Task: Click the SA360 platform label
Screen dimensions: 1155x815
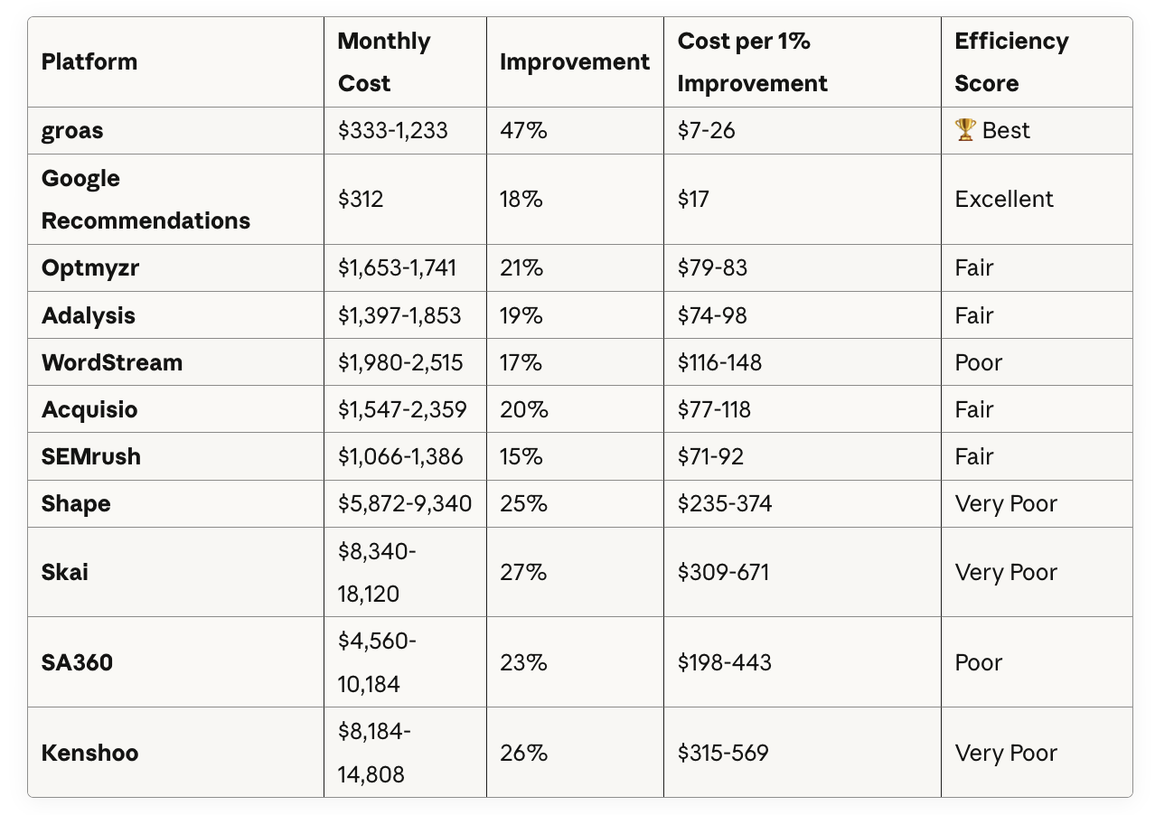Action: tap(77, 662)
